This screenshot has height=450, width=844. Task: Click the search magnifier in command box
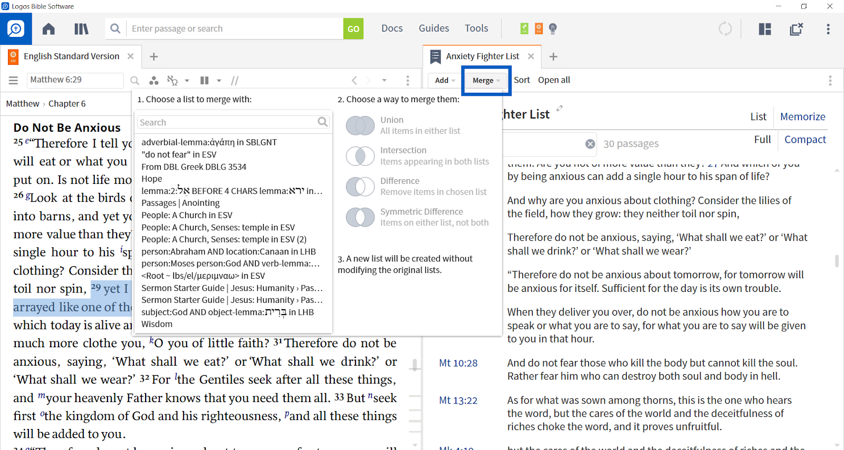point(116,28)
